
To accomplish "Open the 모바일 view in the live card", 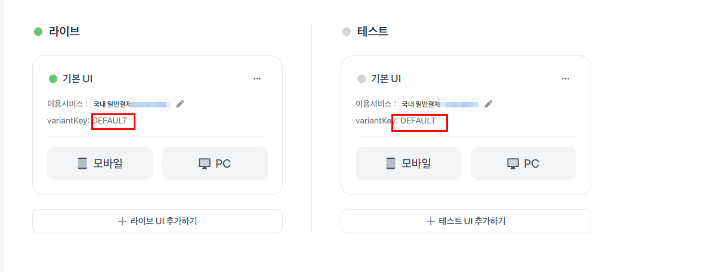I will [x=100, y=163].
